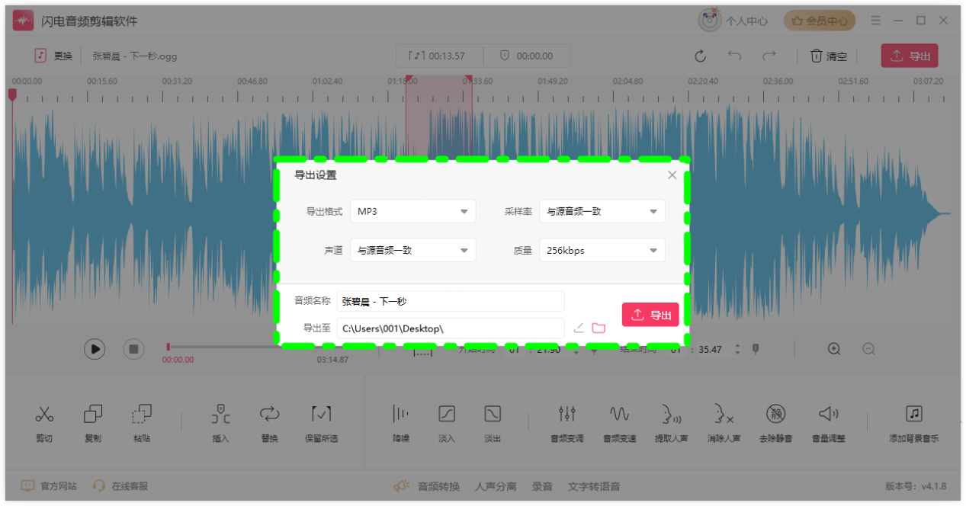Select Remove Vocals (消除人声) tool
The width and height of the screenshot is (966, 506).
click(x=724, y=424)
